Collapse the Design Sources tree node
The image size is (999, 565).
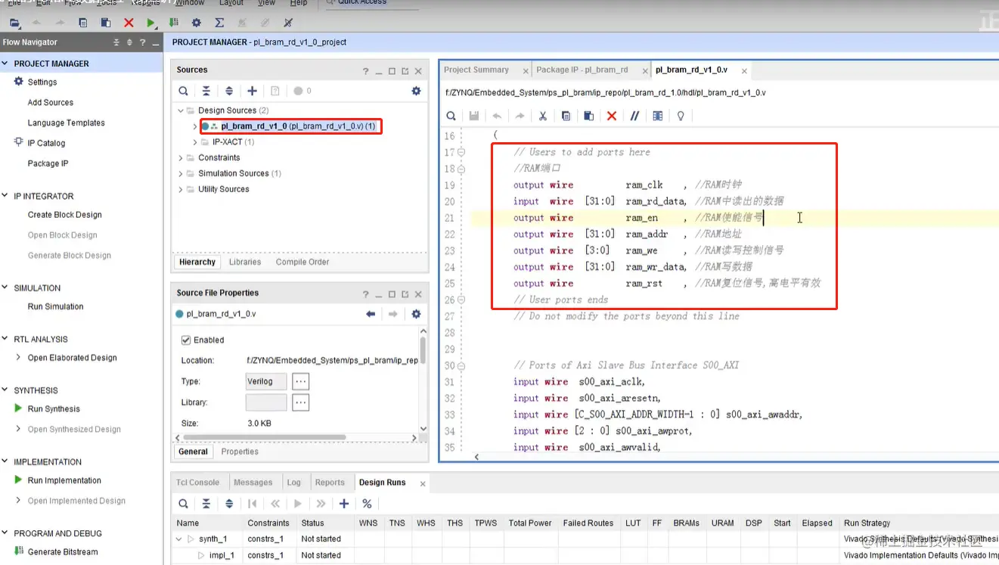click(181, 110)
